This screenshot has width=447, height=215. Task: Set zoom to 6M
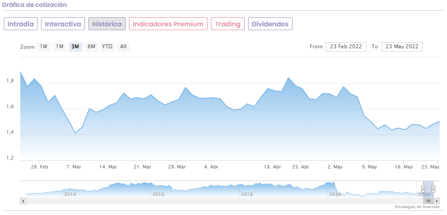91,47
